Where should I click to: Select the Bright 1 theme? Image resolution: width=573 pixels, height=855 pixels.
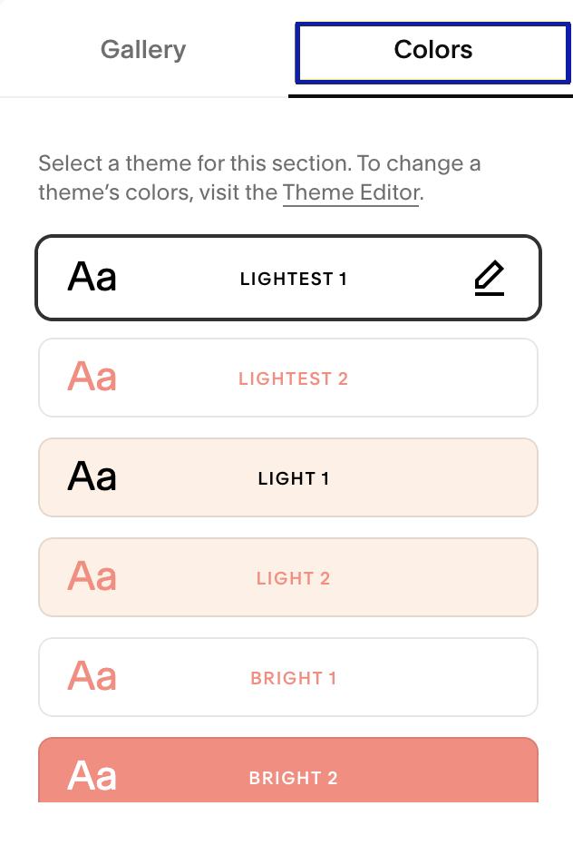tap(288, 677)
